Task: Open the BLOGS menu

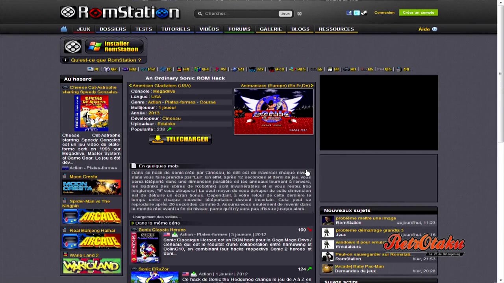Action: coord(300,29)
